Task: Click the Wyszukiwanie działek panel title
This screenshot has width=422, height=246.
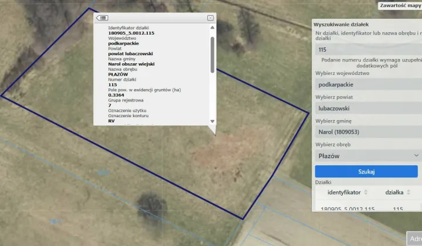Action: (x=341, y=25)
